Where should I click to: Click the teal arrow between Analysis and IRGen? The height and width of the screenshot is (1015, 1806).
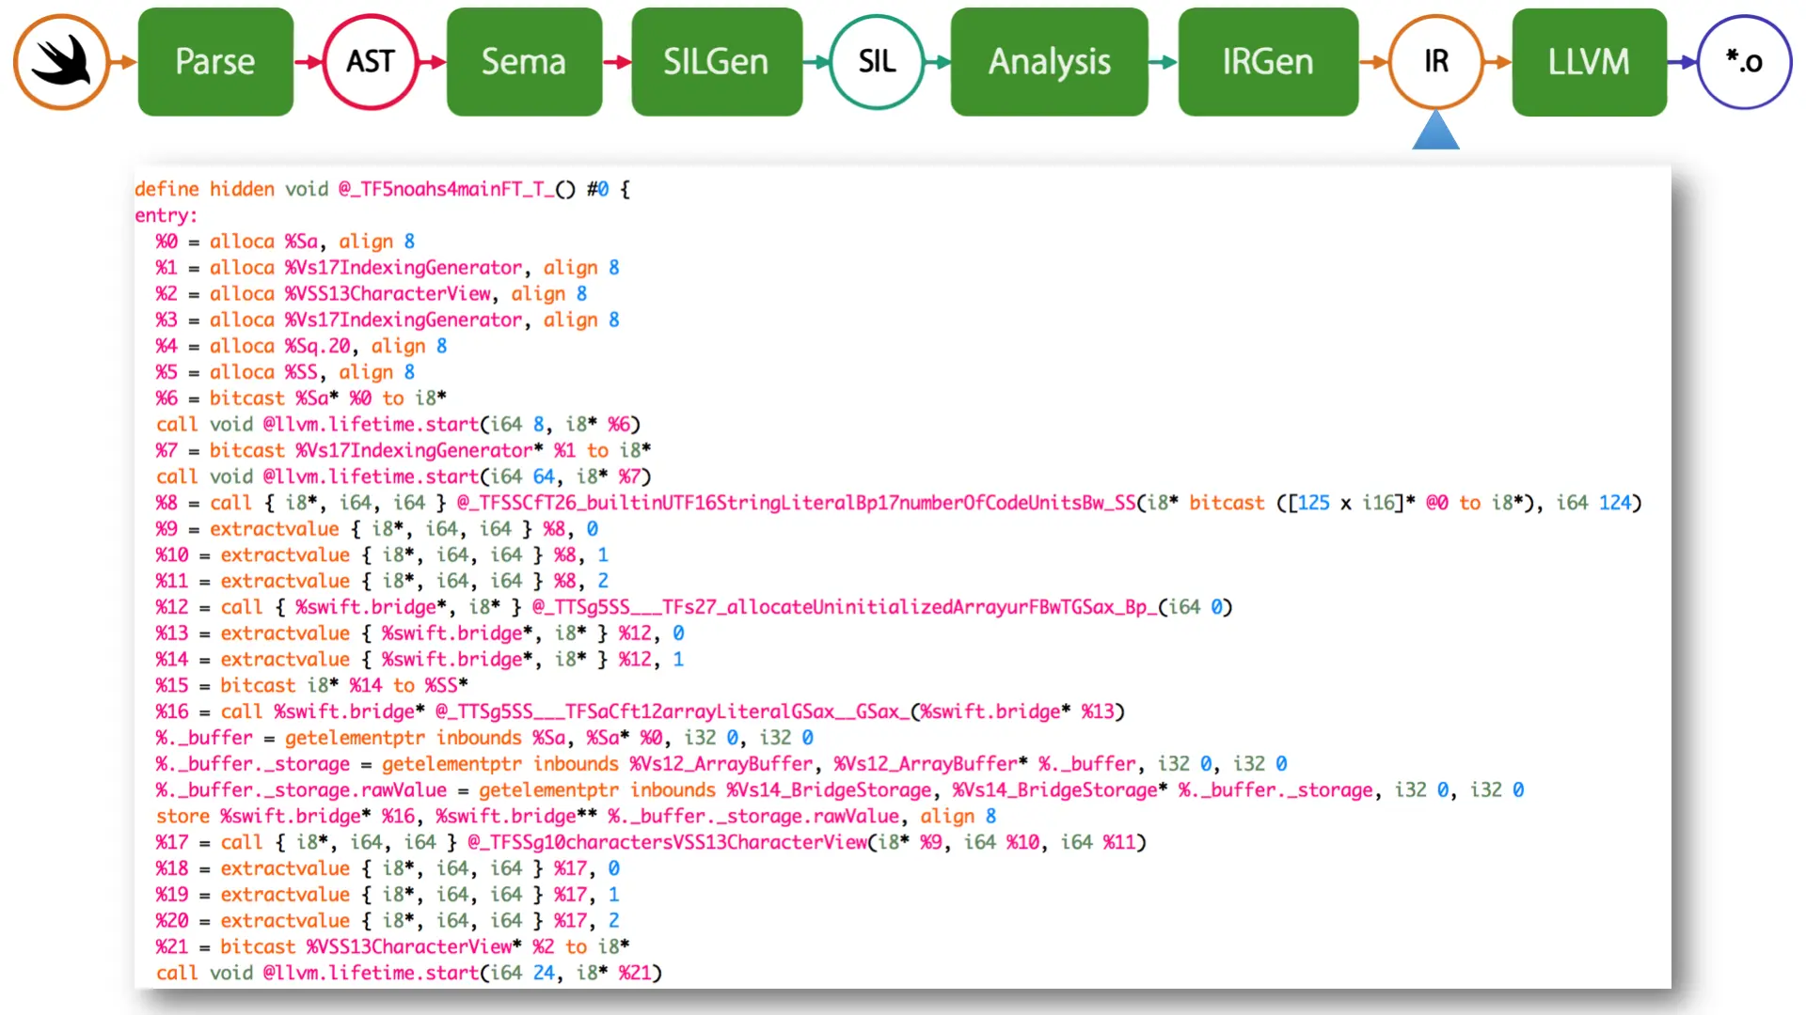point(1163,62)
